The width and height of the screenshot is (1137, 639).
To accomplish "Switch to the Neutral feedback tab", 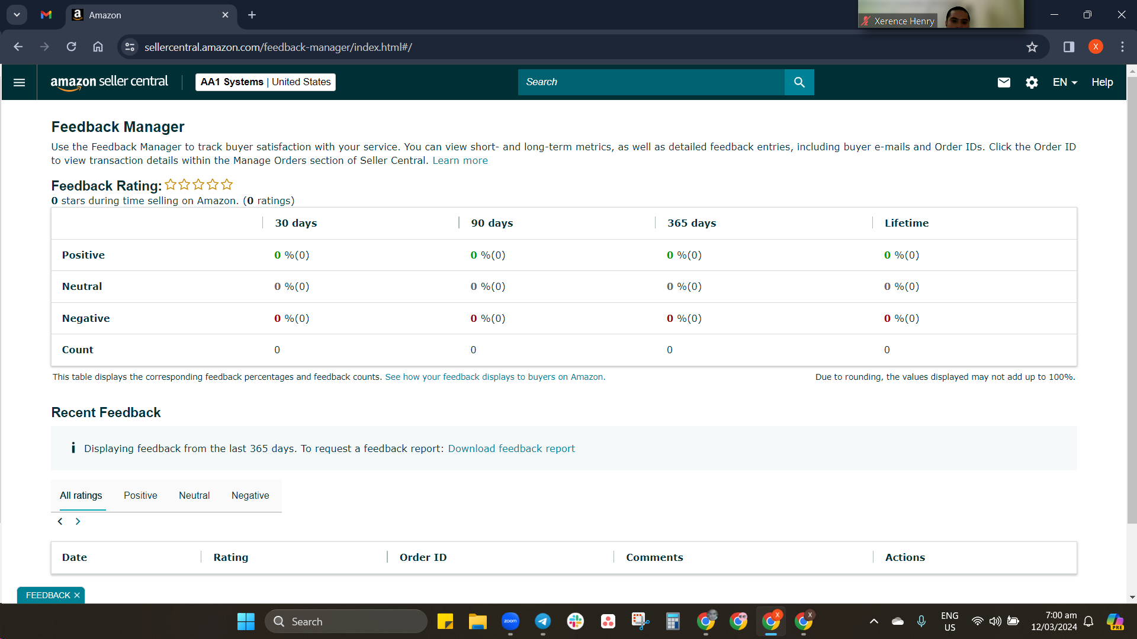I will click(194, 496).
